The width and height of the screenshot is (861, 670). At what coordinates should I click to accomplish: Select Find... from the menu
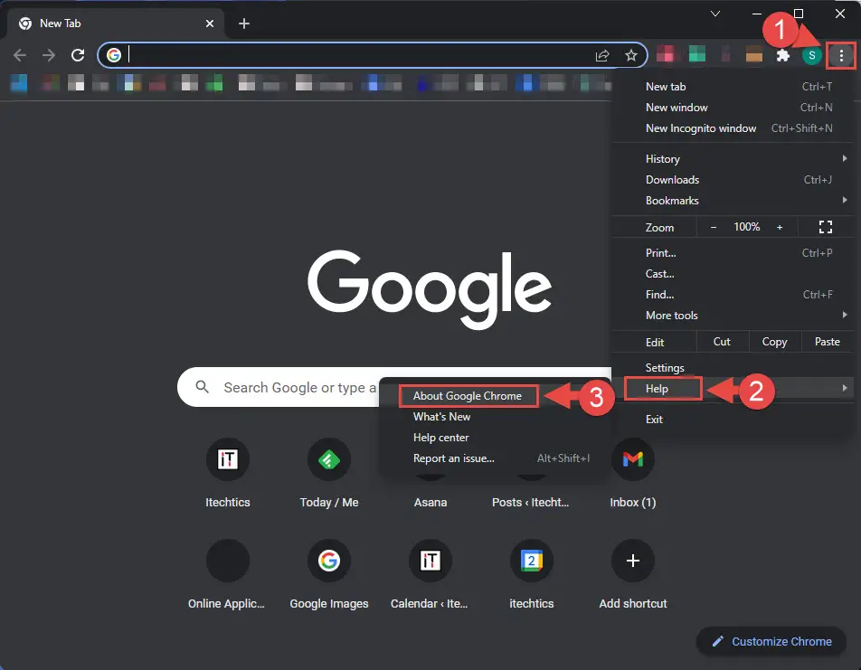click(733, 295)
